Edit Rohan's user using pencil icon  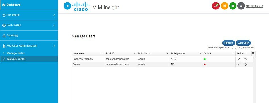tap(239, 64)
